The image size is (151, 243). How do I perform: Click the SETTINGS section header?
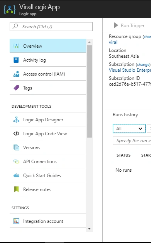tap(20, 208)
